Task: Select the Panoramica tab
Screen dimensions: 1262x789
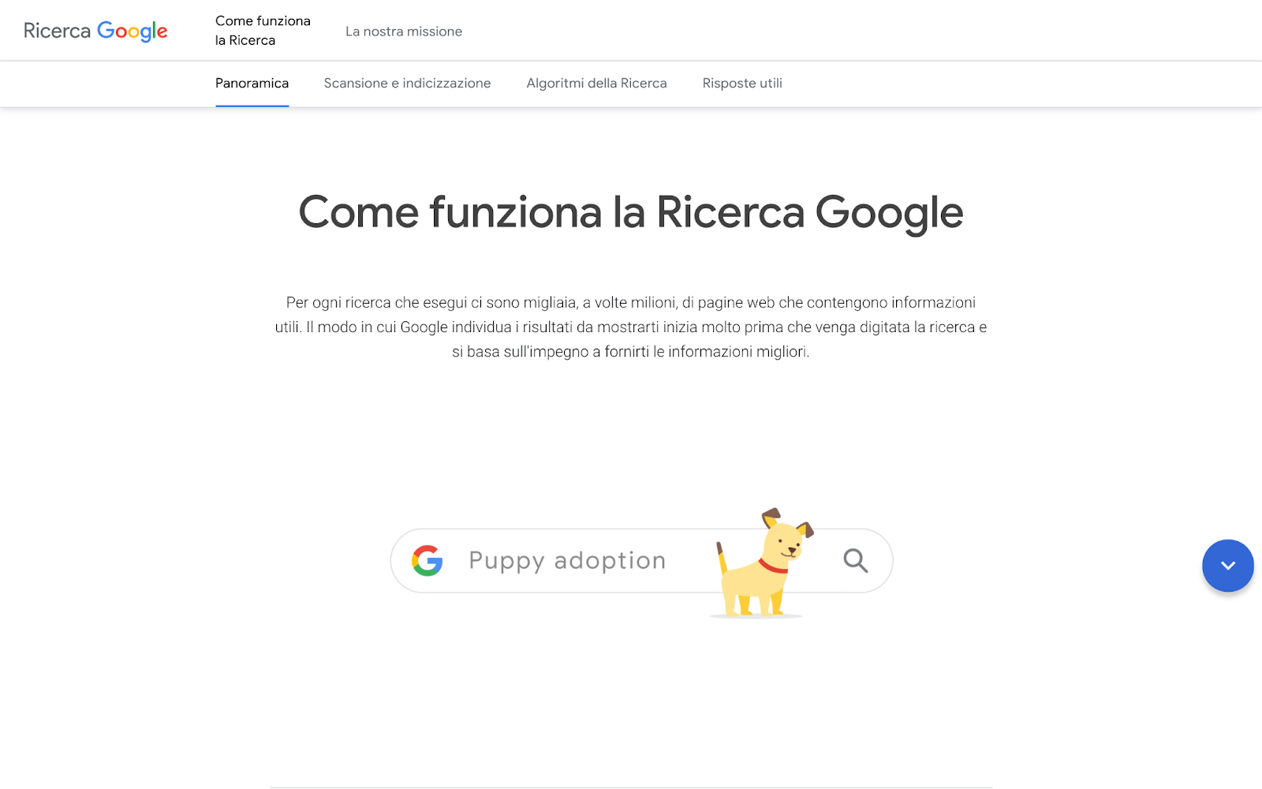Action: [252, 84]
